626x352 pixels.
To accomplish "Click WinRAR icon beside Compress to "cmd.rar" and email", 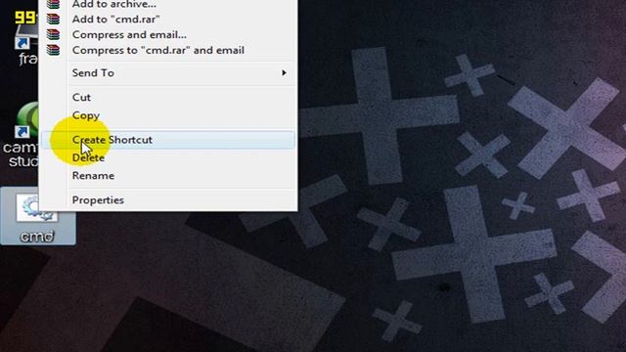I will pos(53,50).
